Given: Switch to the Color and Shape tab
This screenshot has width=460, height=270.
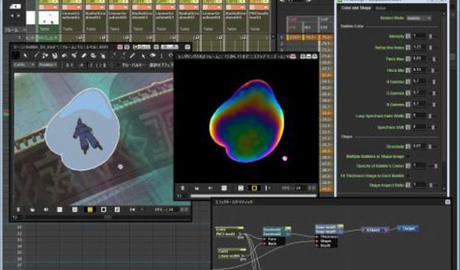Looking at the screenshot, I should click(x=356, y=8).
